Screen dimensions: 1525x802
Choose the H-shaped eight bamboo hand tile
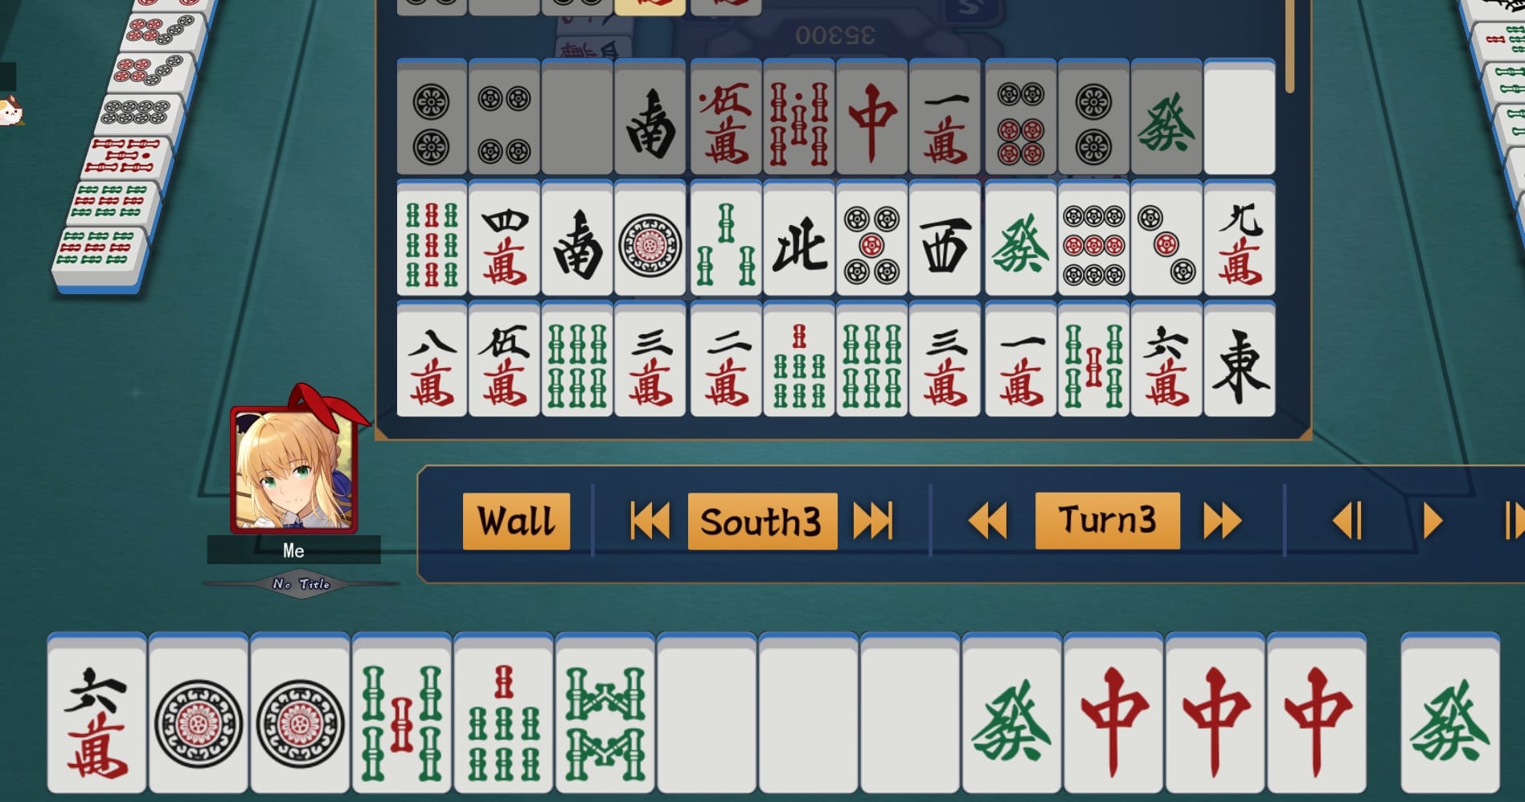point(605,715)
